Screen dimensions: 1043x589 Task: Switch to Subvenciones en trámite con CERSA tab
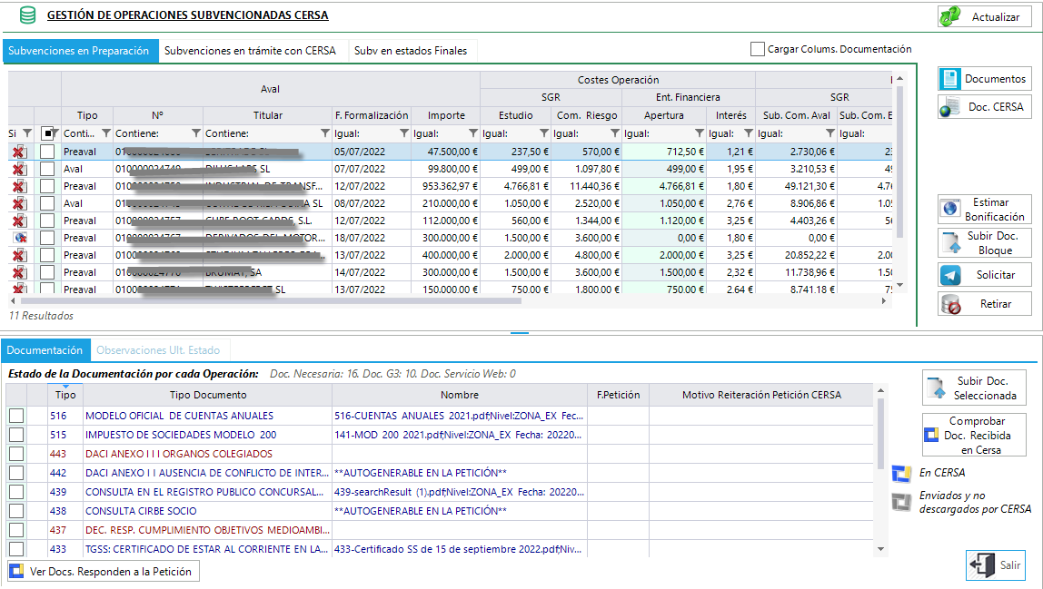pos(250,51)
